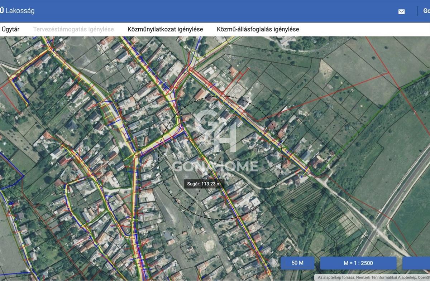Go to Közmű-állásfoglalás igénylése
This screenshot has height=281, width=430.
(x=258, y=29)
